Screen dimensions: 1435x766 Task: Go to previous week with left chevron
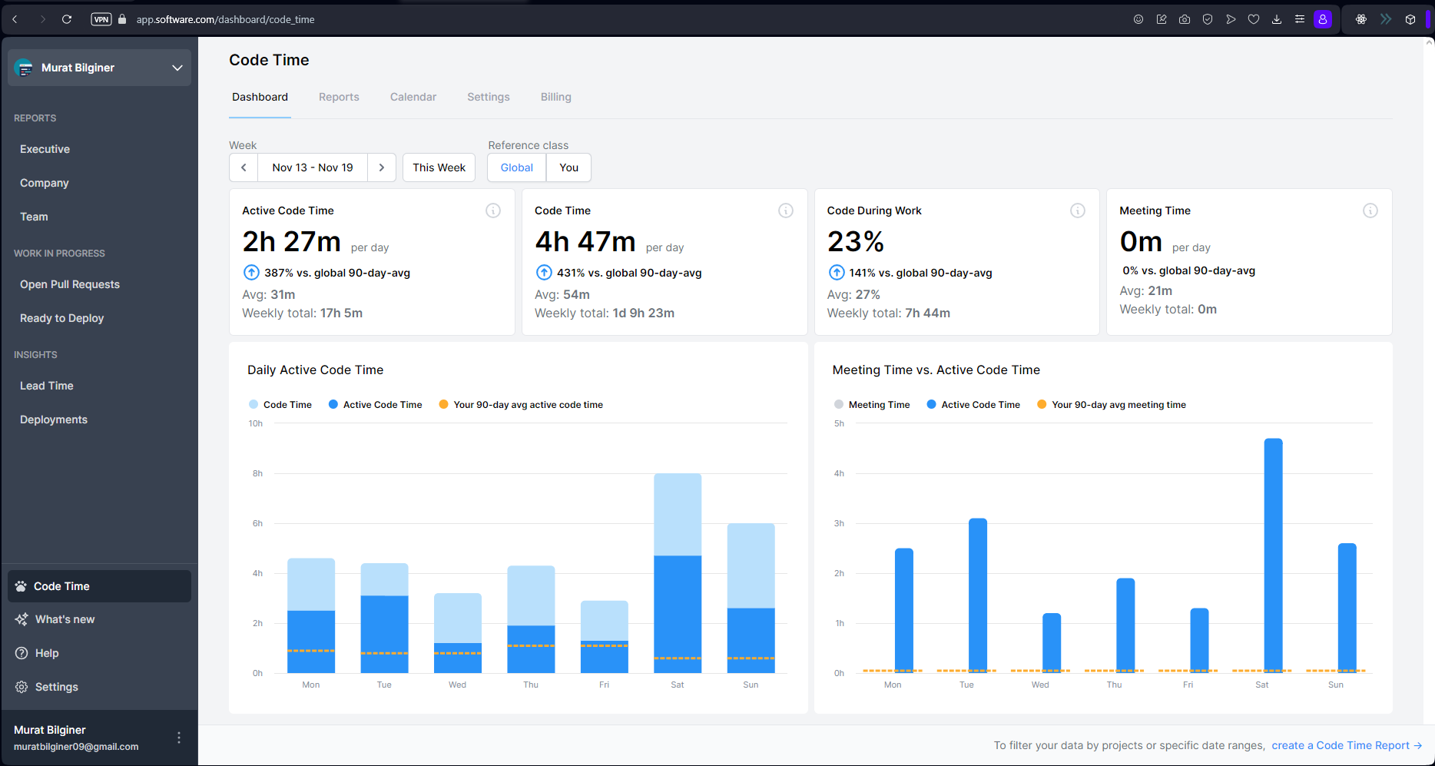(x=244, y=167)
